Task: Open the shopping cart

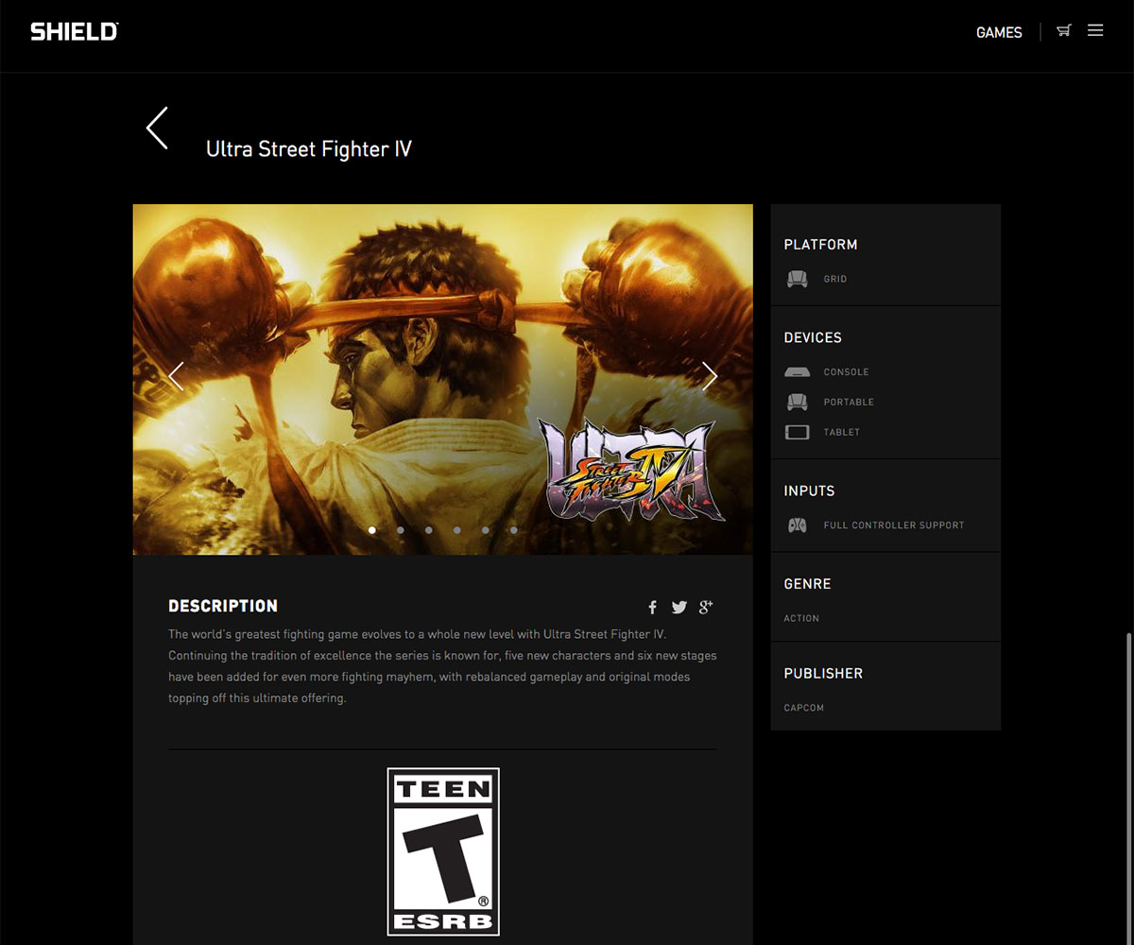Action: tap(1064, 31)
